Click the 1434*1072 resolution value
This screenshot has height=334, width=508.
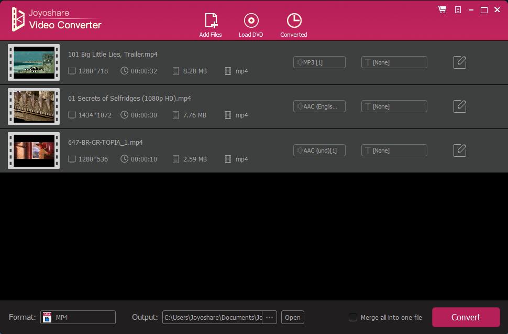[95, 115]
